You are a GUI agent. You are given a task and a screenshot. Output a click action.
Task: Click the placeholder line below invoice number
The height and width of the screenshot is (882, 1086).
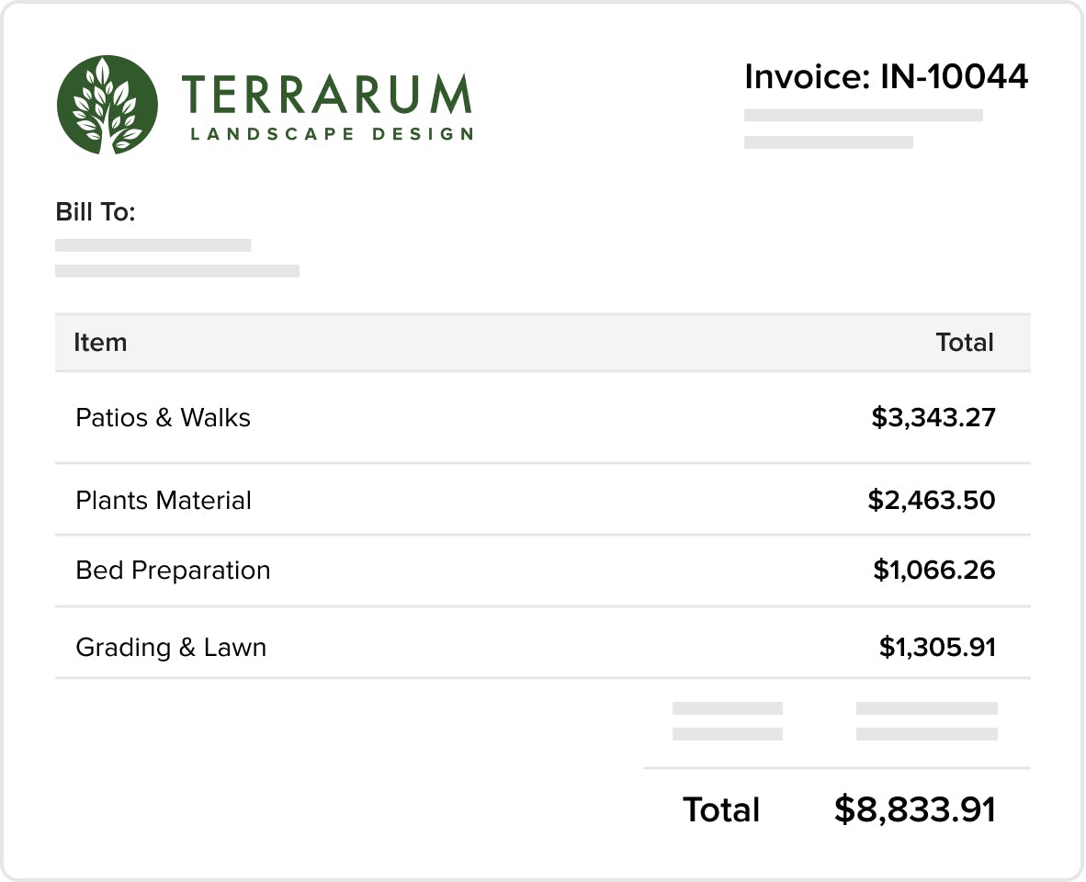(x=863, y=115)
